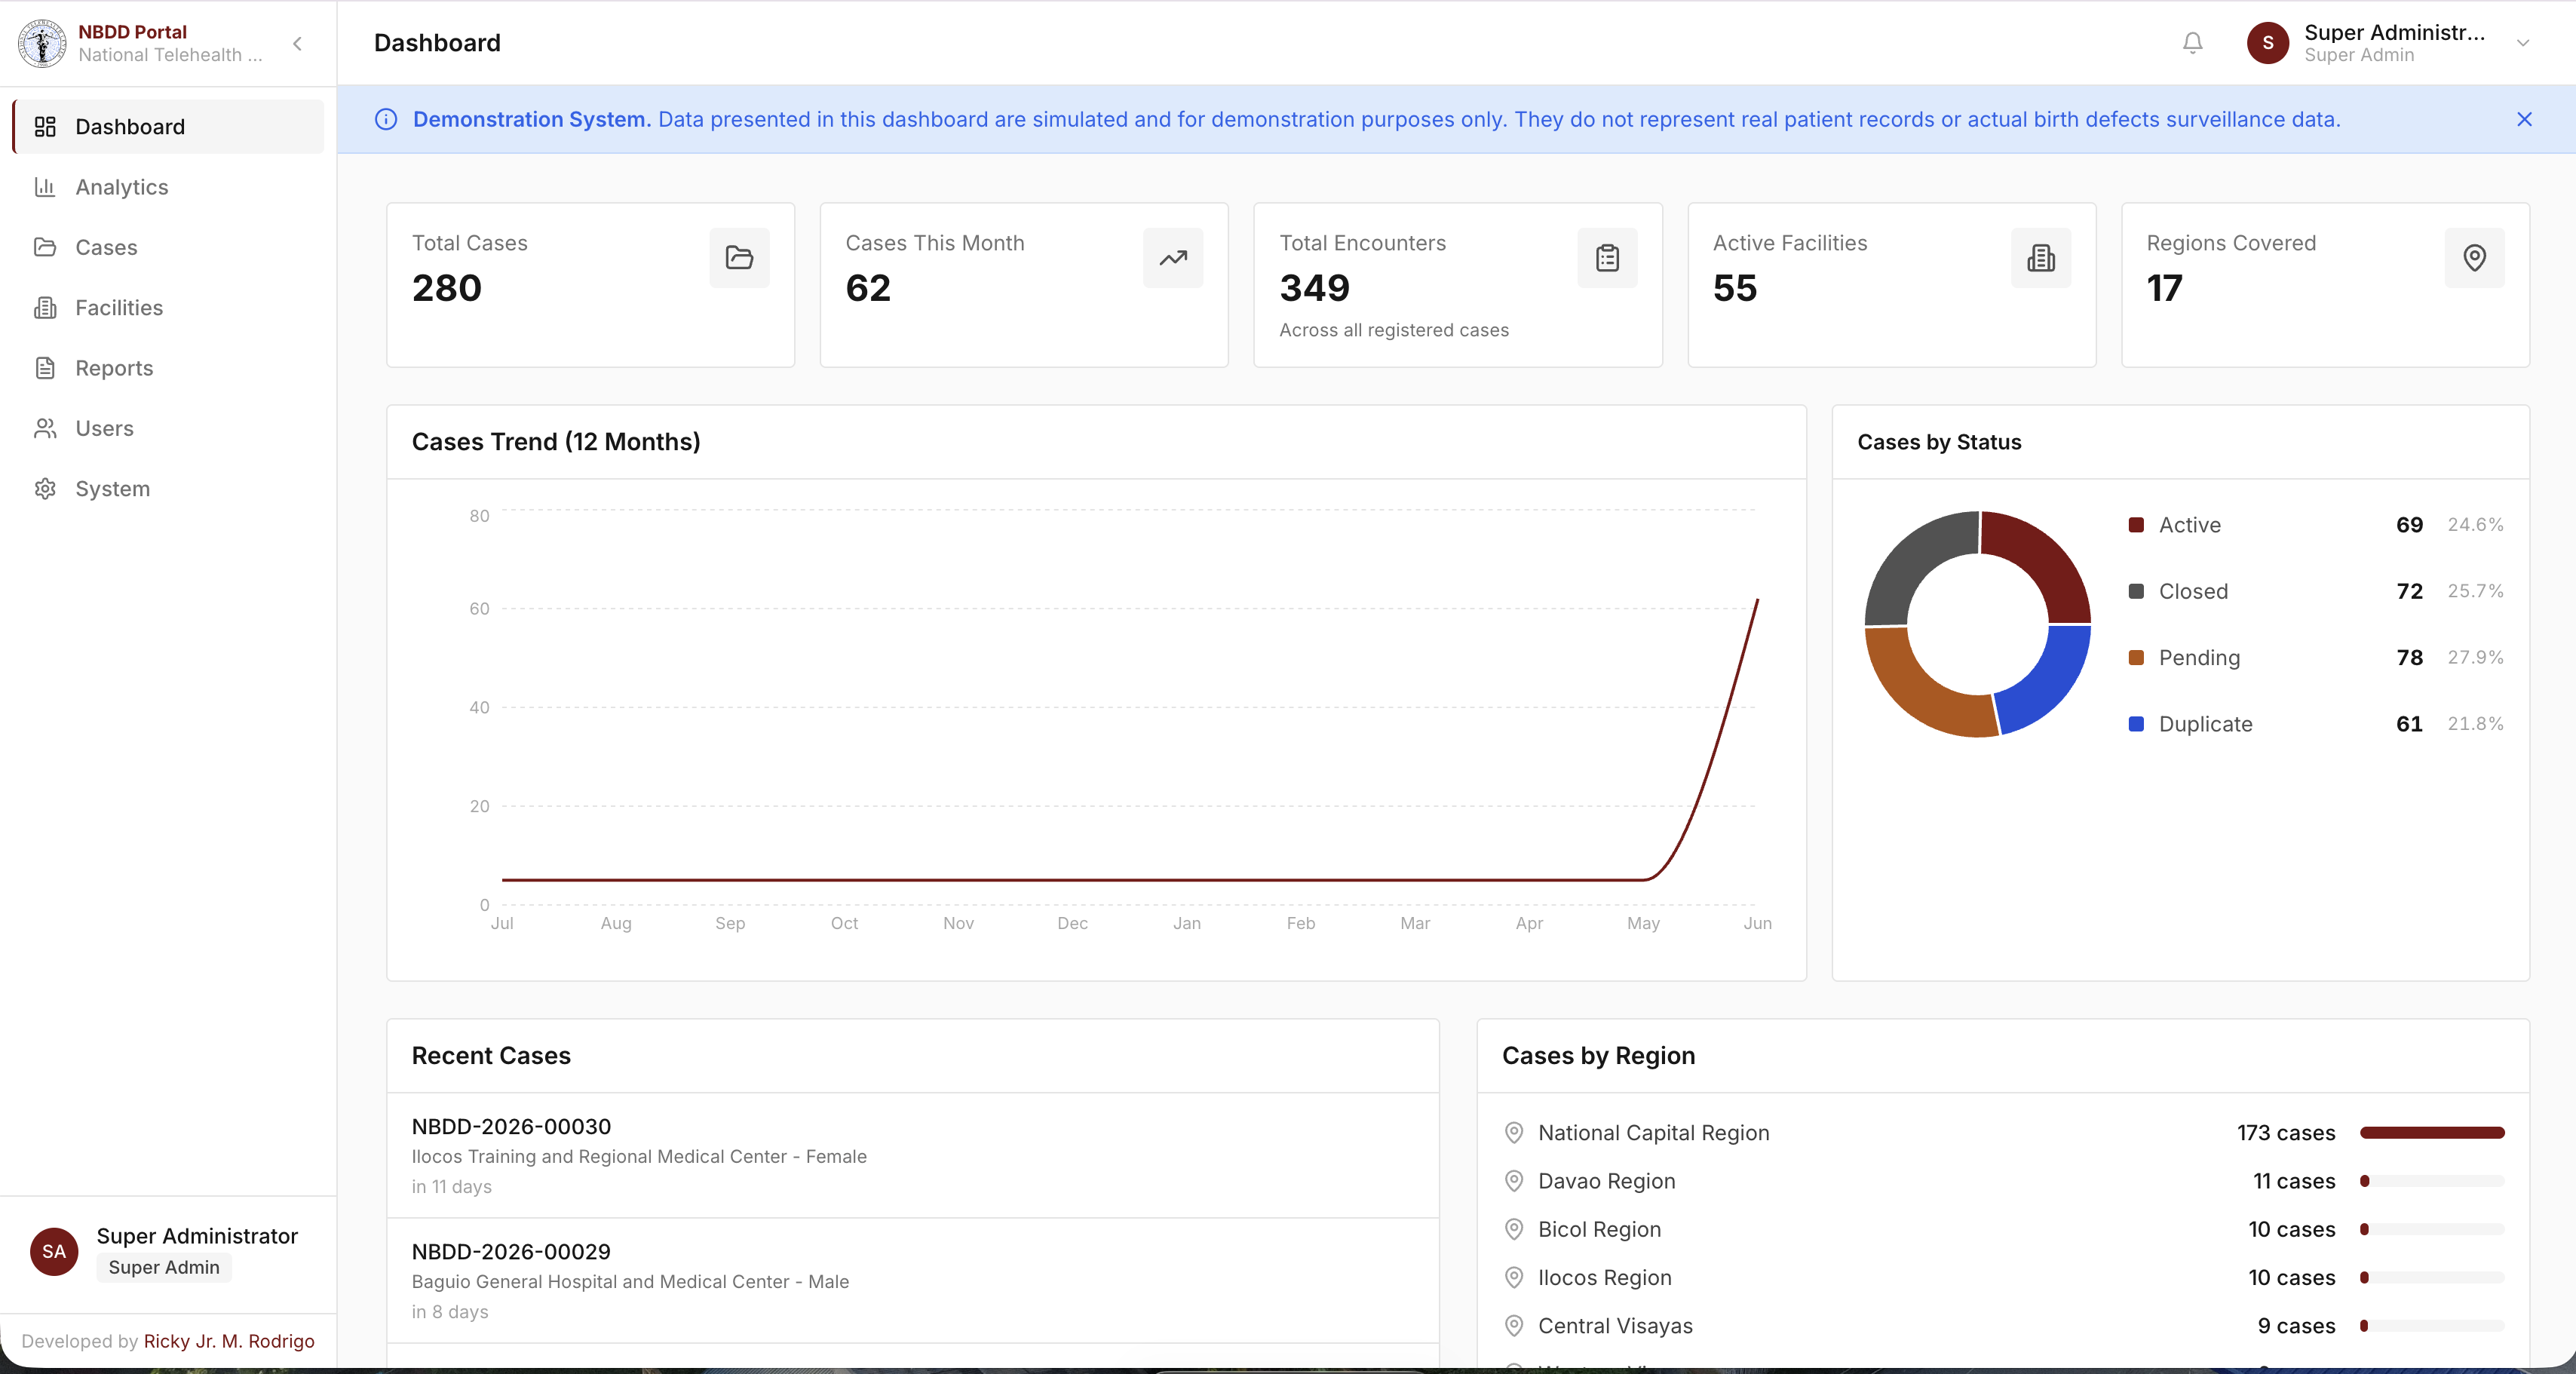This screenshot has height=1374, width=2576.
Task: Click the Closed status color swatch
Action: point(2136,591)
